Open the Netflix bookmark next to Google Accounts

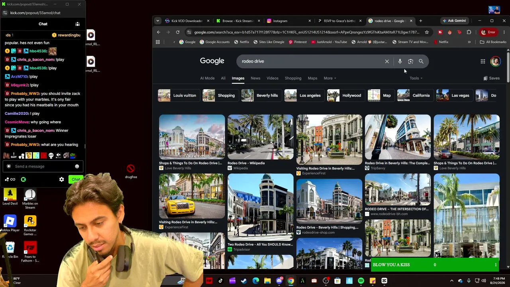pos(241,42)
